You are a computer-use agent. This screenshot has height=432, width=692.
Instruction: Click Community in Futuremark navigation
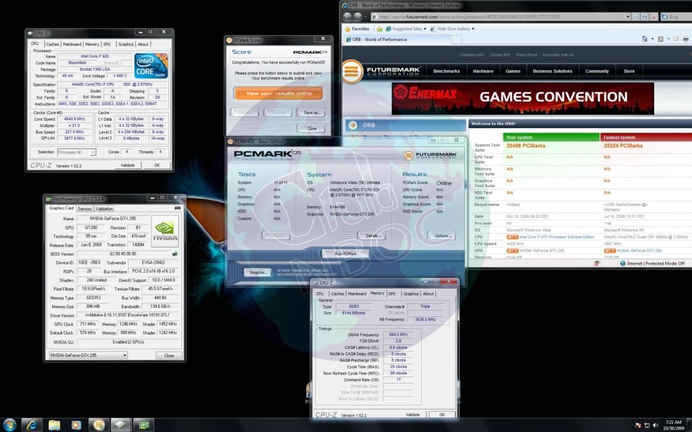pos(597,71)
